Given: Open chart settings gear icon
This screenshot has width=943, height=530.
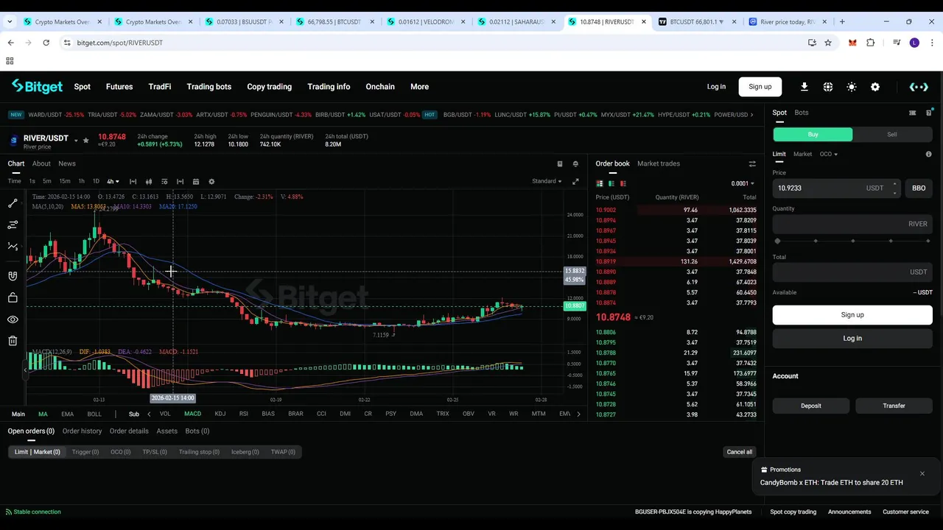Looking at the screenshot, I should (211, 181).
